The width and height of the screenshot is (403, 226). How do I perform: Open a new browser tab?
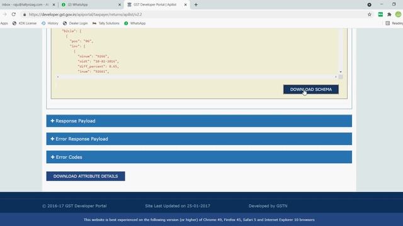[196, 4]
